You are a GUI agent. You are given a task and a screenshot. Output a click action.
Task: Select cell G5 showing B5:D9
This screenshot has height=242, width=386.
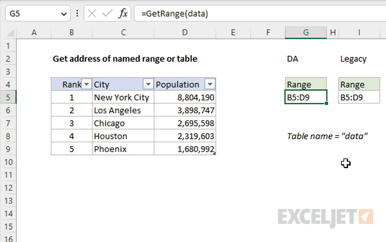pos(306,97)
